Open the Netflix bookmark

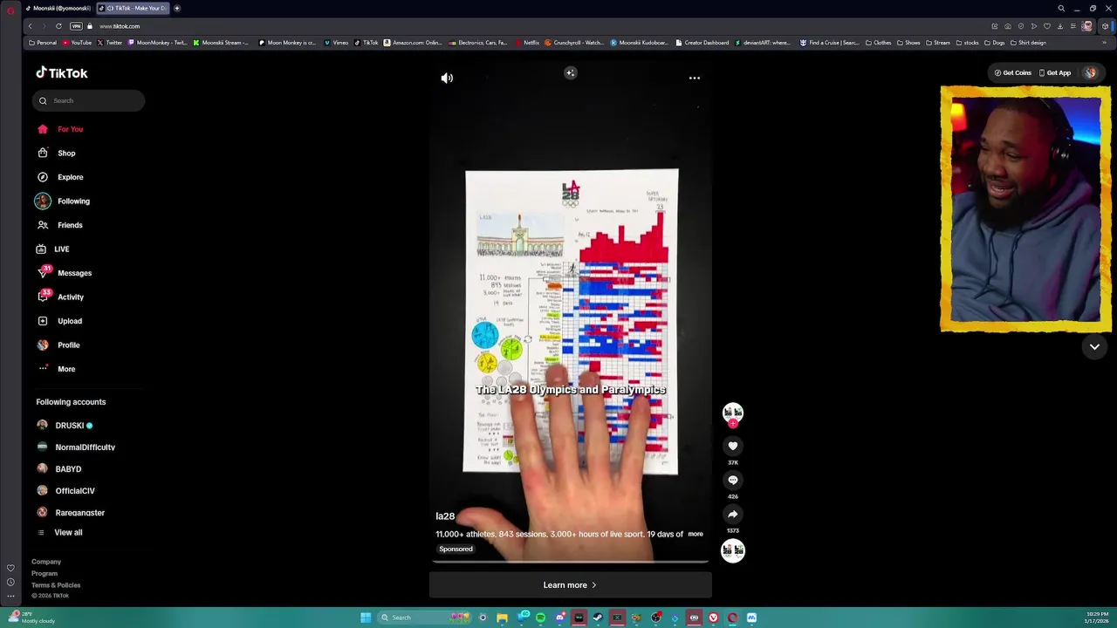click(527, 43)
